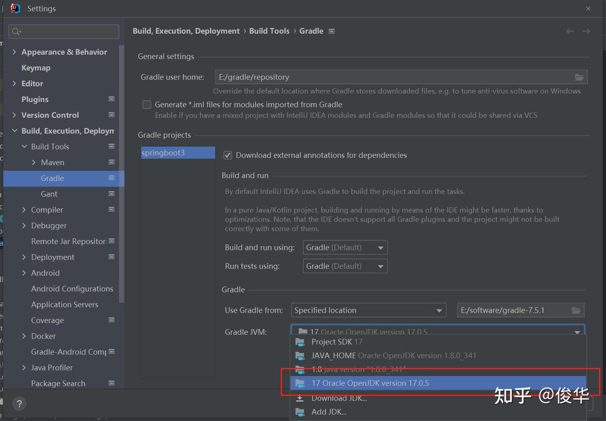Click the settings search field
The width and height of the screenshot is (606, 421).
64,32
